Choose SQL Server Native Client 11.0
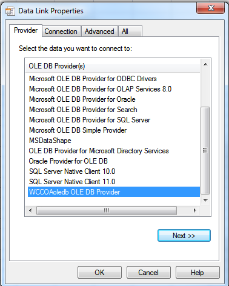 click(x=72, y=182)
